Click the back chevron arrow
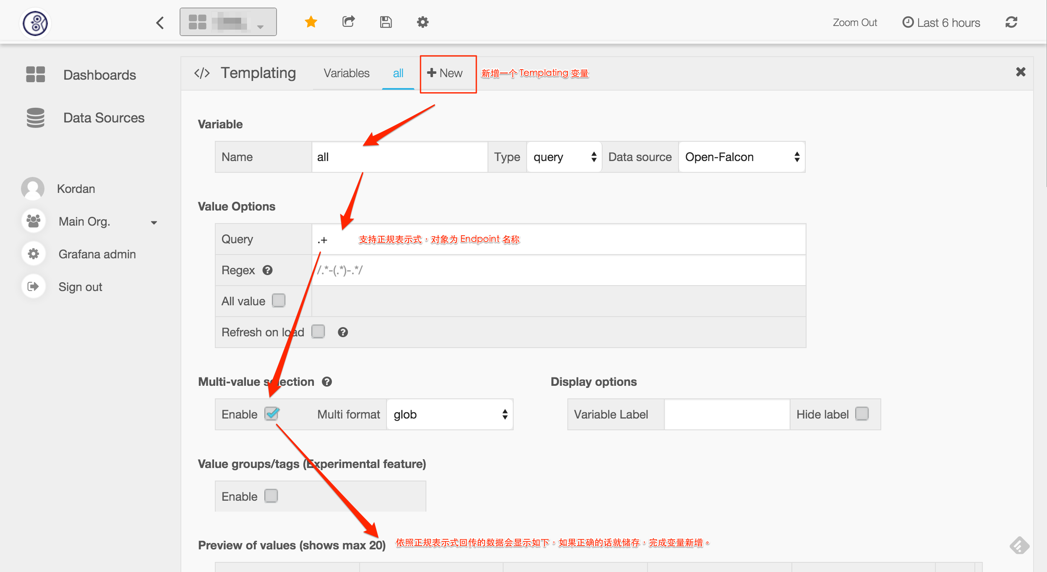Viewport: 1047px width, 572px height. pos(160,23)
